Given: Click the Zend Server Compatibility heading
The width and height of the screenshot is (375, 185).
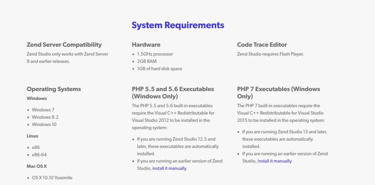Looking at the screenshot, I should 64,45.
